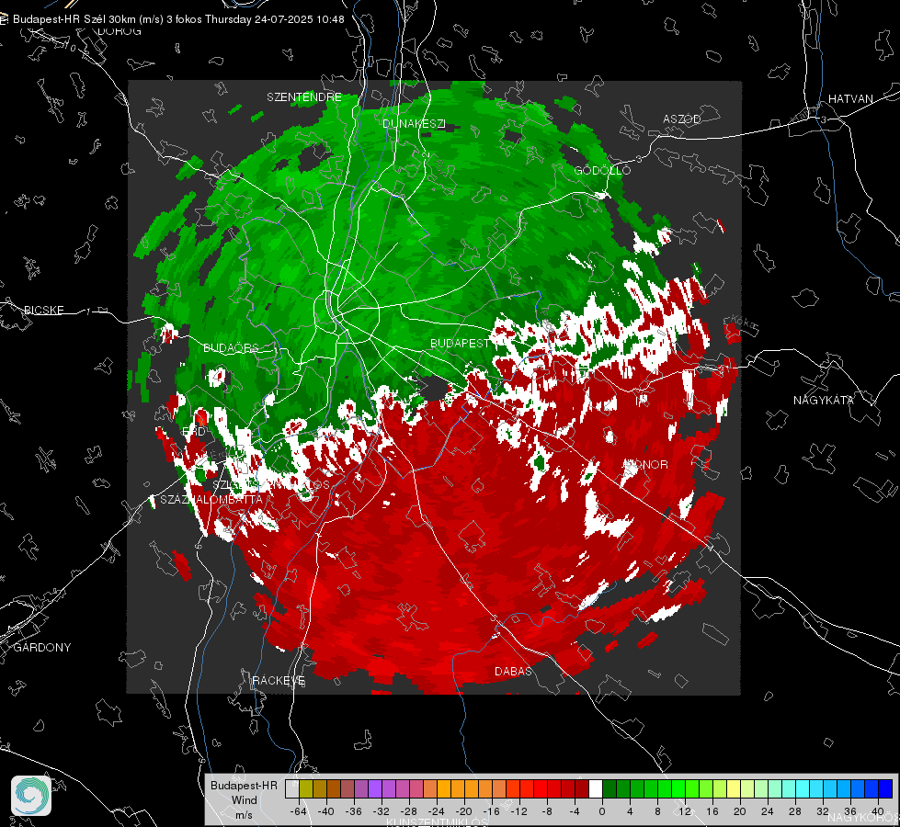Click the ASZOD town label
Screen dimensions: 900x827
(682, 119)
